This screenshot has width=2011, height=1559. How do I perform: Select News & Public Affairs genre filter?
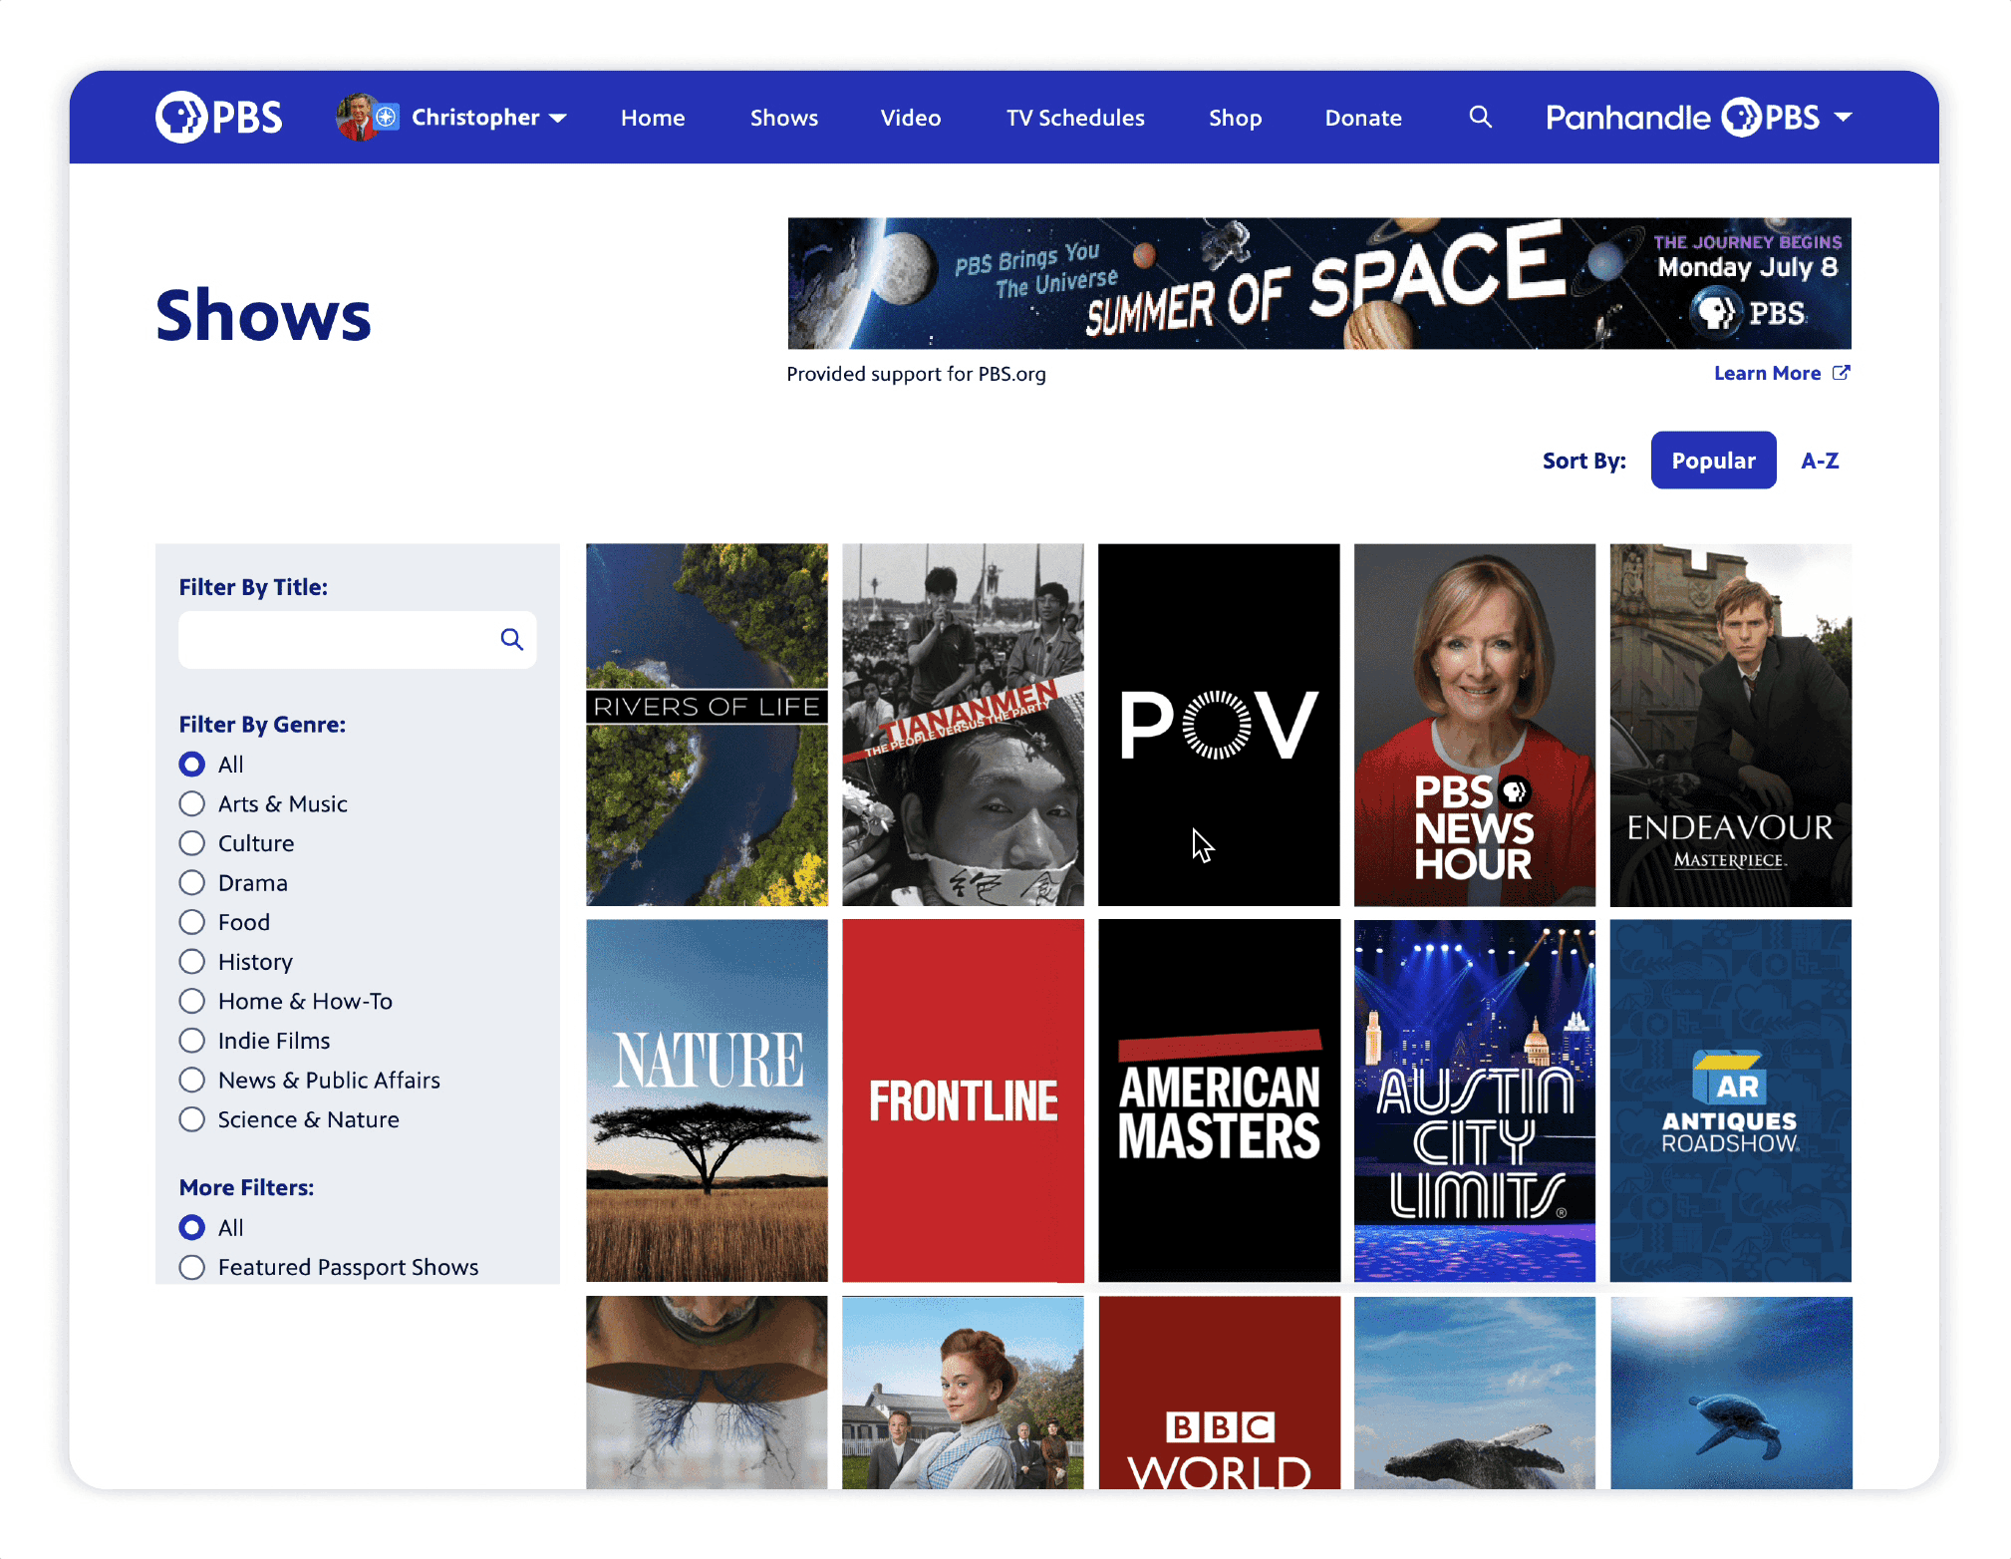191,1081
